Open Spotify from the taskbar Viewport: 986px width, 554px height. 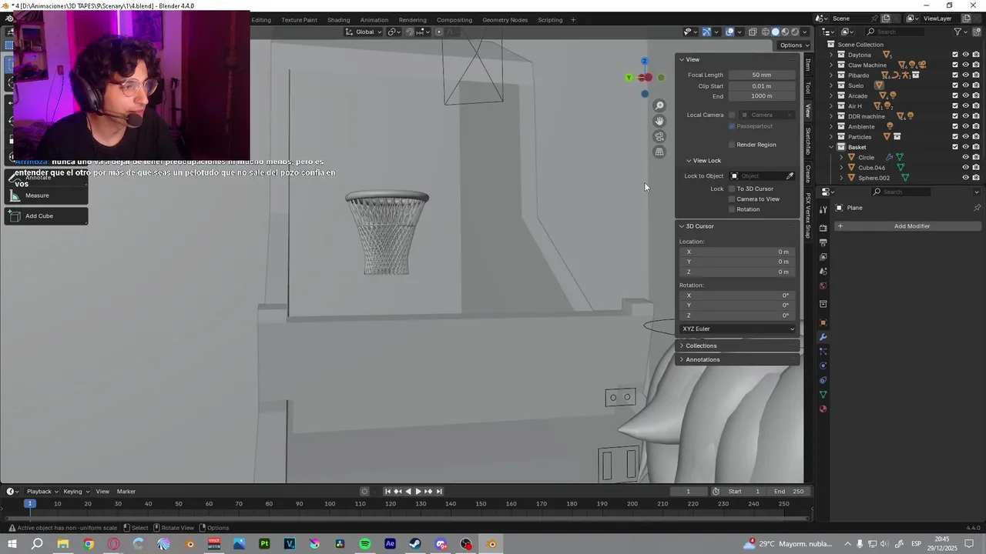[x=365, y=544]
